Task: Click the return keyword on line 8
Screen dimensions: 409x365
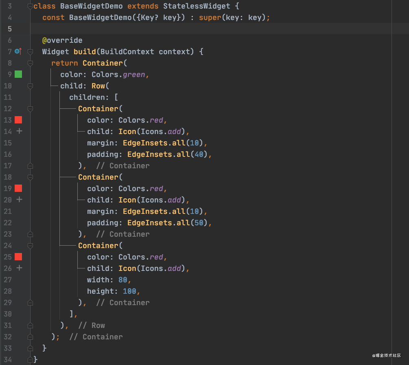Action: click(x=64, y=63)
